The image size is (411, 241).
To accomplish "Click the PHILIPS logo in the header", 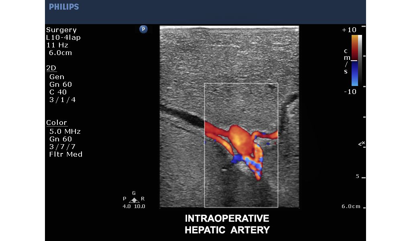I will (64, 7).
